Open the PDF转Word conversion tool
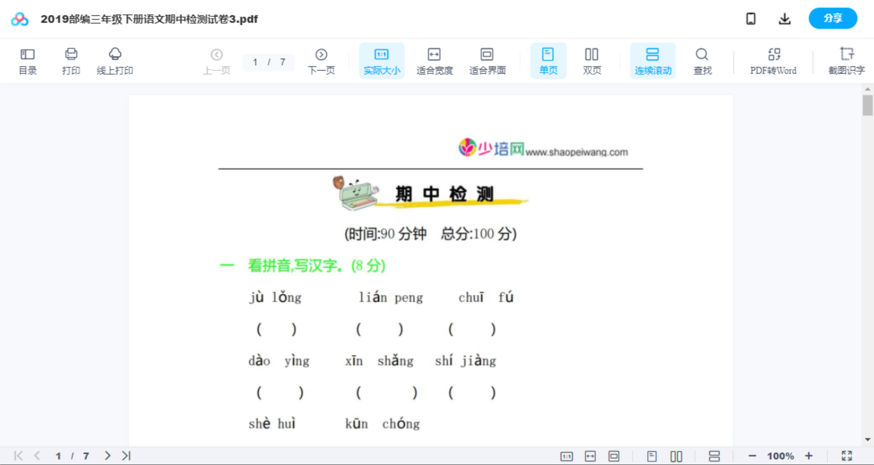 coord(772,60)
